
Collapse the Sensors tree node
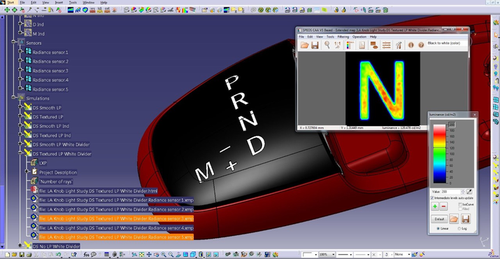coord(13,42)
